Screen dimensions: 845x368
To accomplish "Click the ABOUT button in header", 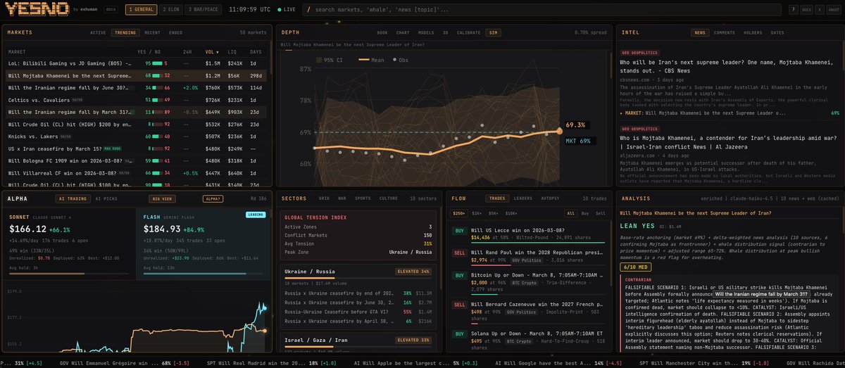I will 833,10.
